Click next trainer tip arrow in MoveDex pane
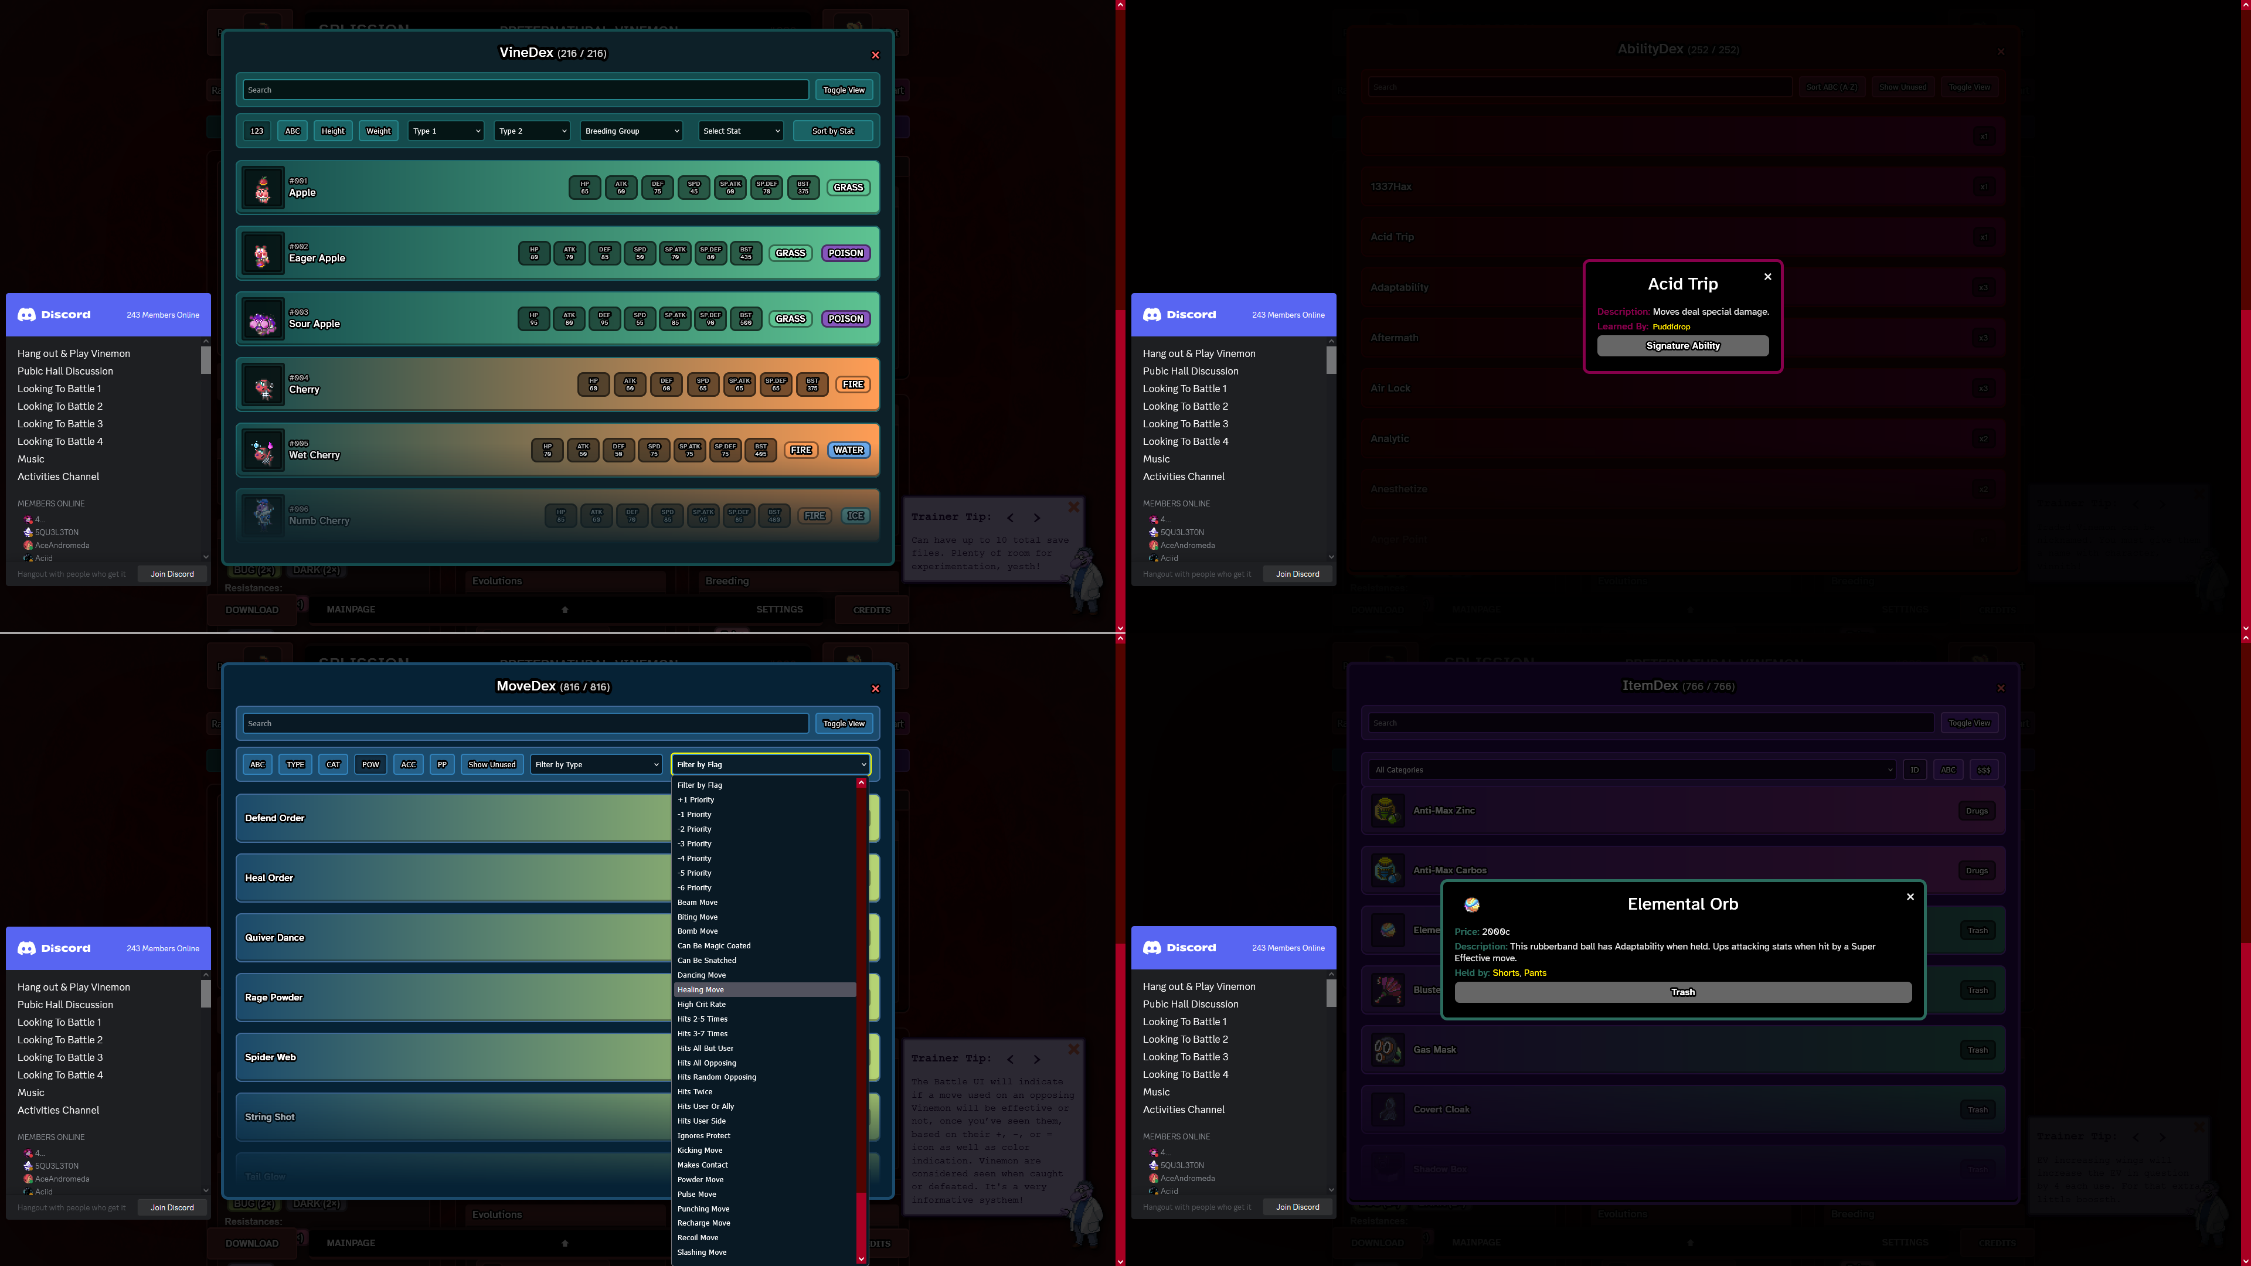 tap(1037, 1059)
